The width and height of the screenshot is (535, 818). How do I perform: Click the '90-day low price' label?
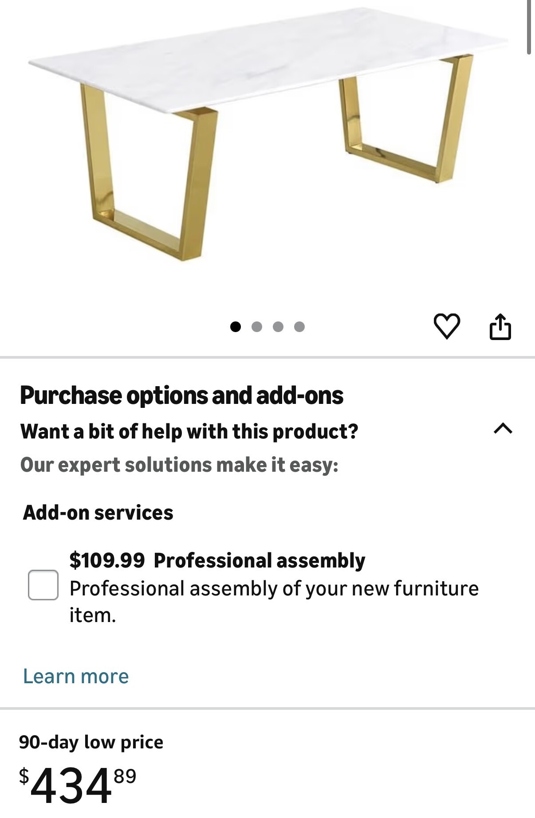[91, 742]
